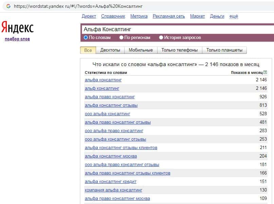The height and width of the screenshot is (204, 274).
Task: Click the 166 impressions value
Action: 263,173
